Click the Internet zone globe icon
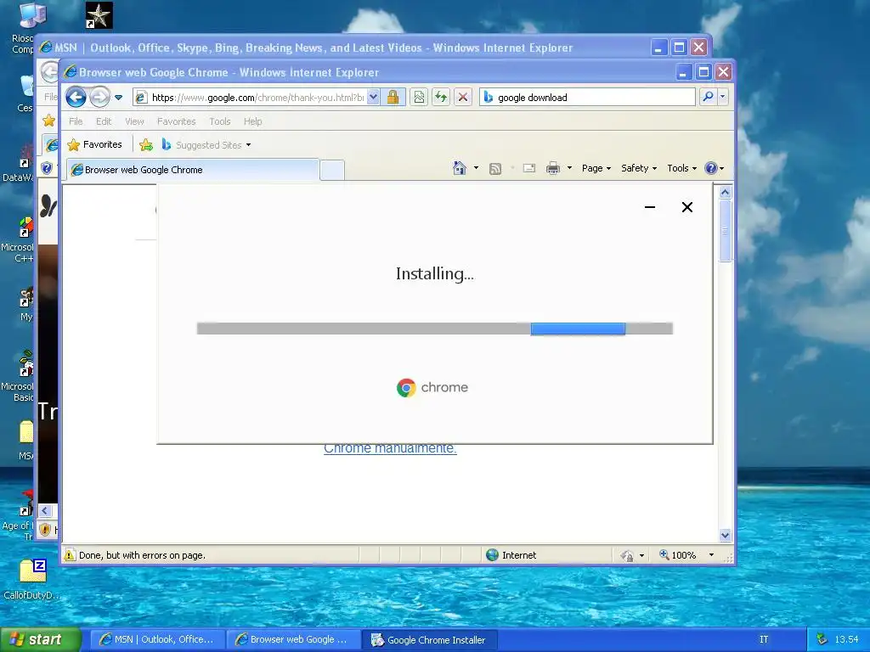The height and width of the screenshot is (652, 870). [x=492, y=555]
